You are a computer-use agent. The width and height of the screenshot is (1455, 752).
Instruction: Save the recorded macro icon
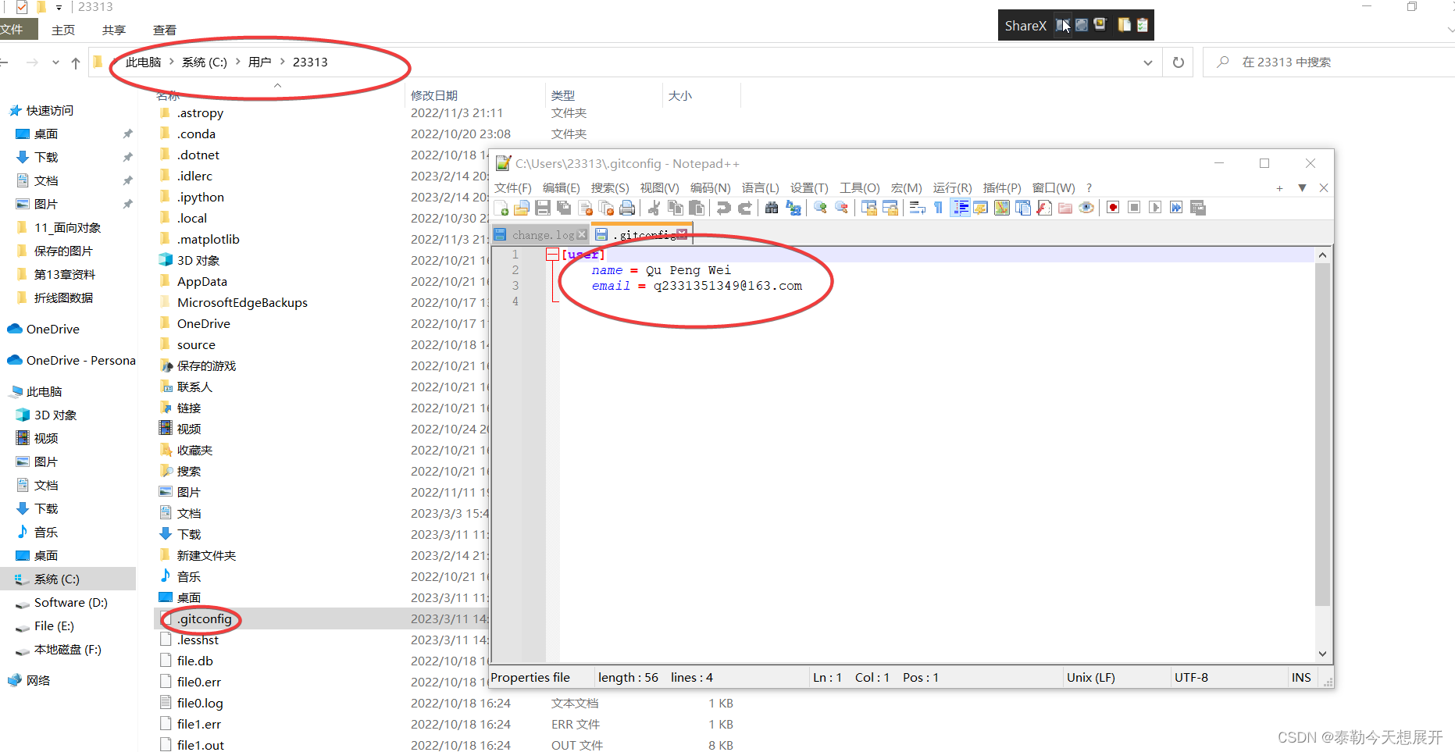pos(1198,208)
